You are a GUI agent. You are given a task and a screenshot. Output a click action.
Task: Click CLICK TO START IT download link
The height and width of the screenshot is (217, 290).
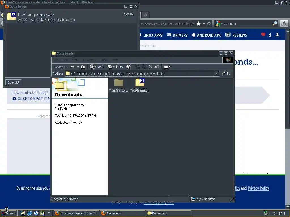pyautogui.click(x=31, y=99)
